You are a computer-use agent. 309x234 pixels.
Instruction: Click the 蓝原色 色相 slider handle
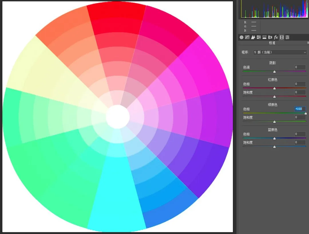tap(274, 139)
